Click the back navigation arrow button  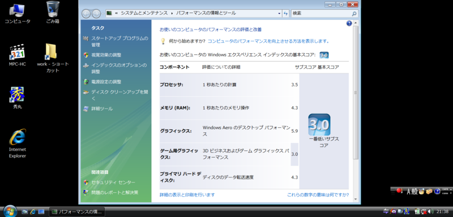(86, 13)
